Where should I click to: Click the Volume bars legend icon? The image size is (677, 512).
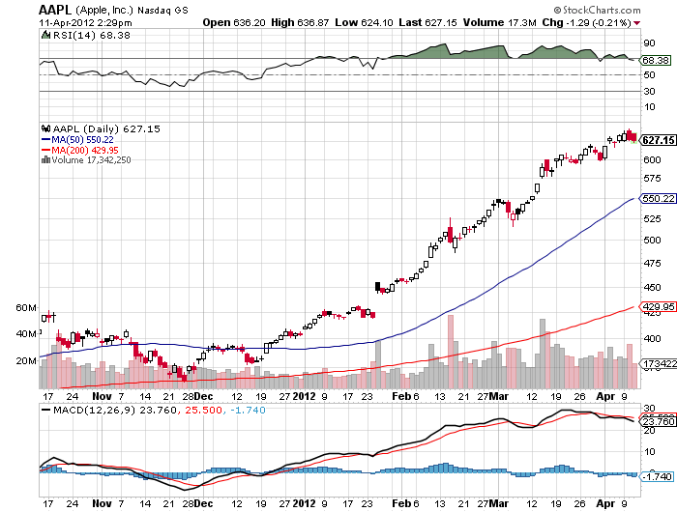pos(45,159)
